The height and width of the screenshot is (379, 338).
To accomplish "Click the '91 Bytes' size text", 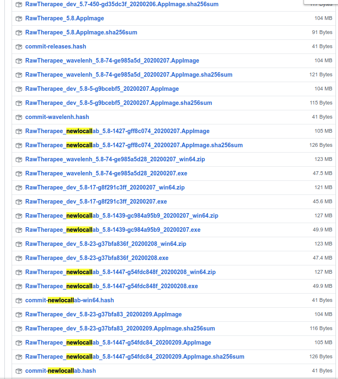I will 322,32.
